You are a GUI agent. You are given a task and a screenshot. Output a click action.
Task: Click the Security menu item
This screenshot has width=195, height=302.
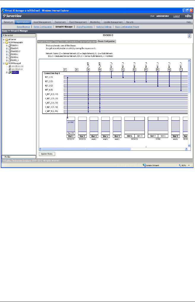[x=130, y=22]
